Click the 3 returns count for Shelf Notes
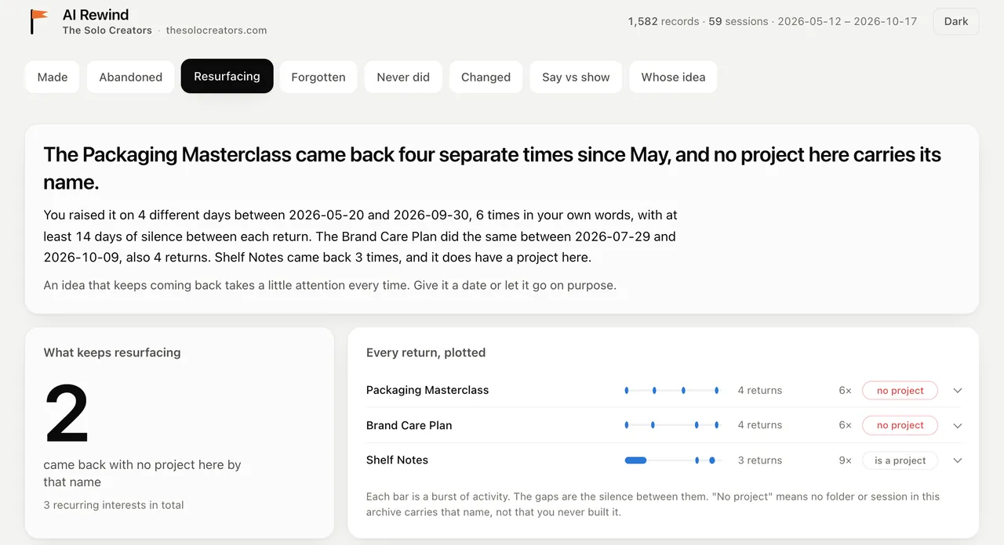This screenshot has width=1004, height=545. pos(760,460)
